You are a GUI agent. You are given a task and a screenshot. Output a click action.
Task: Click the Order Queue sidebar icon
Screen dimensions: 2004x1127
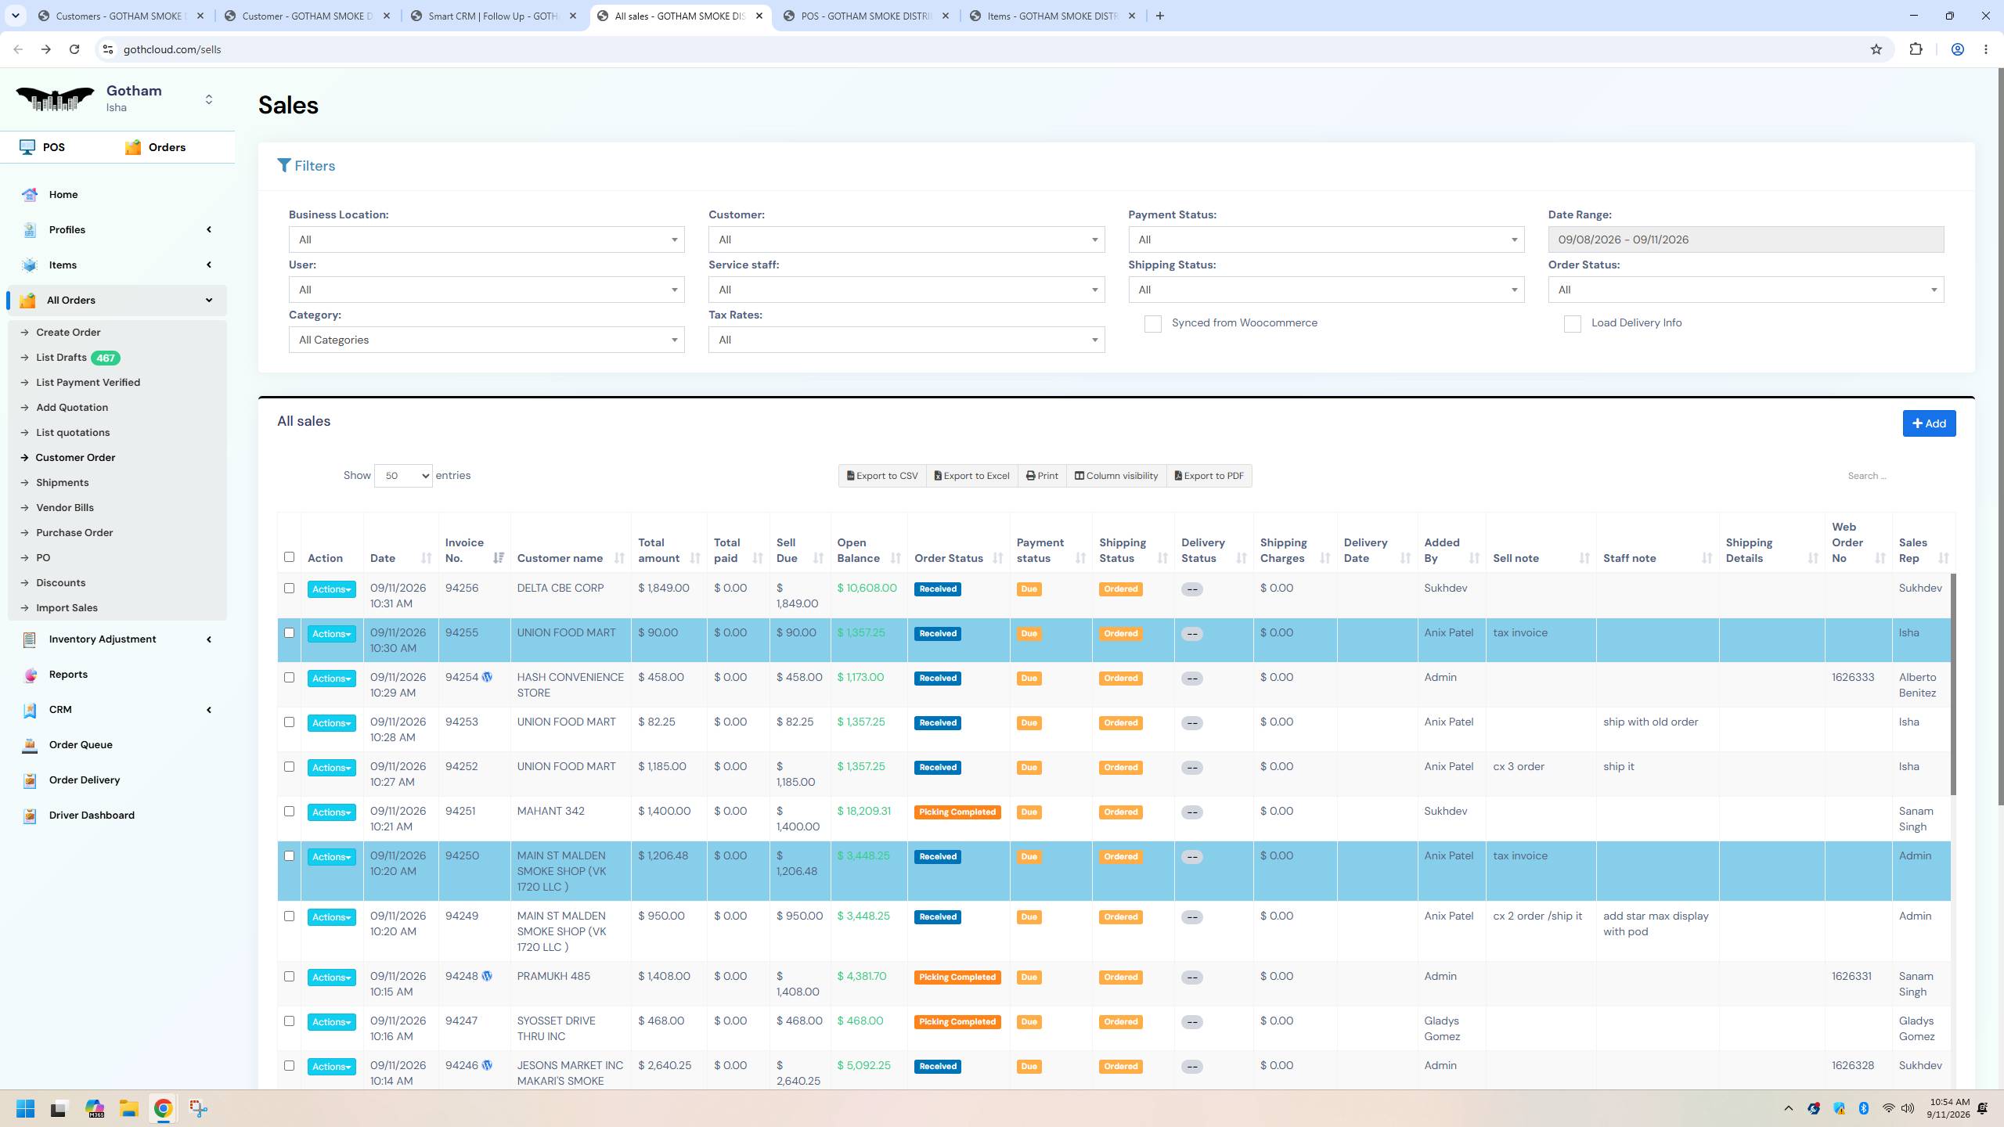coord(30,745)
